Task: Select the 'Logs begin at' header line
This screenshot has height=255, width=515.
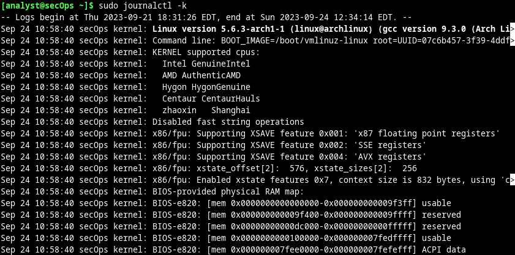Action: 206,17
